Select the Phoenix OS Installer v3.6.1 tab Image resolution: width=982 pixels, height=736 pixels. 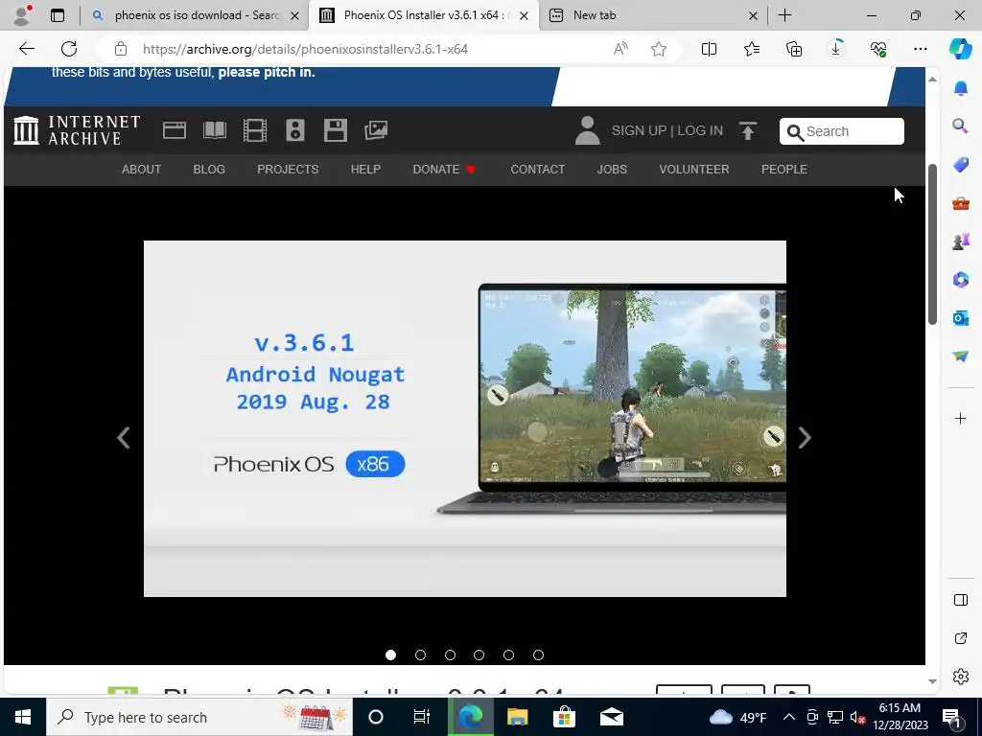click(423, 15)
